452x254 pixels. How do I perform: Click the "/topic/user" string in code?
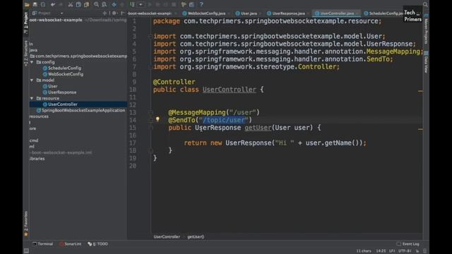(224, 120)
